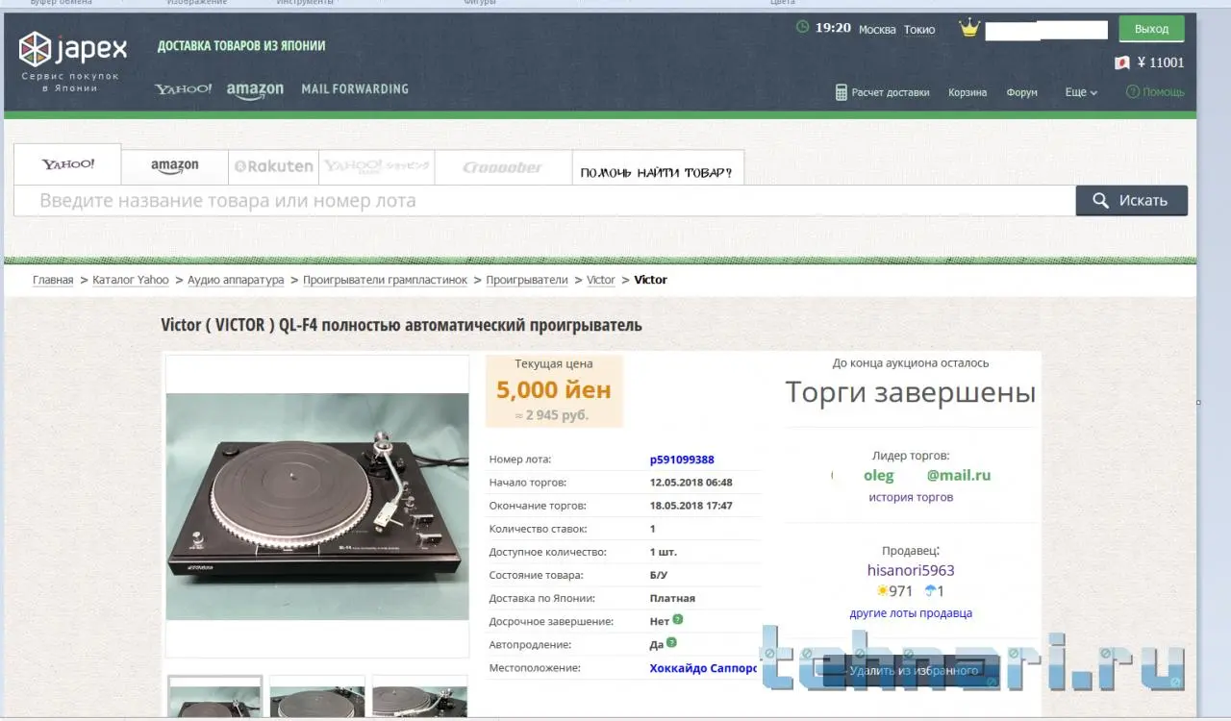Switch to the Crooober search tab
Screen dimensions: 1231x721
coord(503,167)
